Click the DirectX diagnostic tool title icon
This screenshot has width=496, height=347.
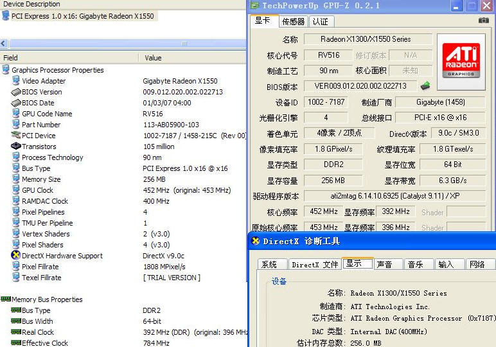tap(256, 241)
